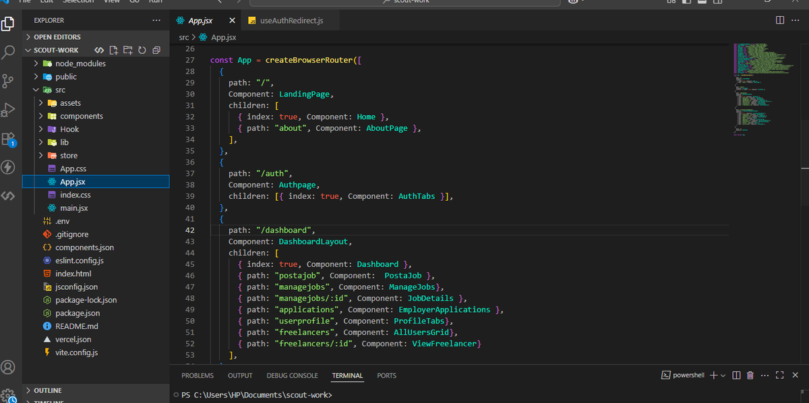Create a new terminal with plus icon

(714, 375)
